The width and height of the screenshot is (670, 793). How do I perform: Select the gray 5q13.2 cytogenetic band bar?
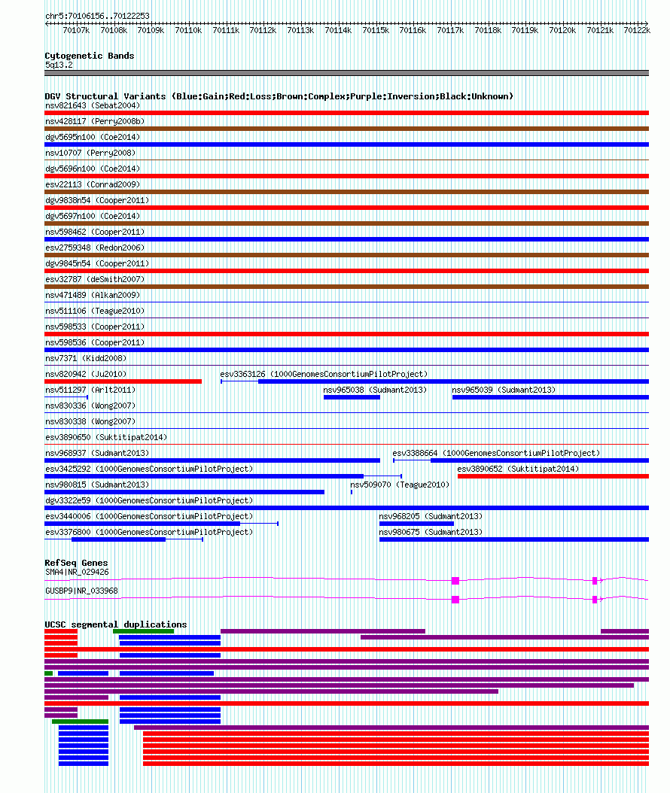[346, 73]
